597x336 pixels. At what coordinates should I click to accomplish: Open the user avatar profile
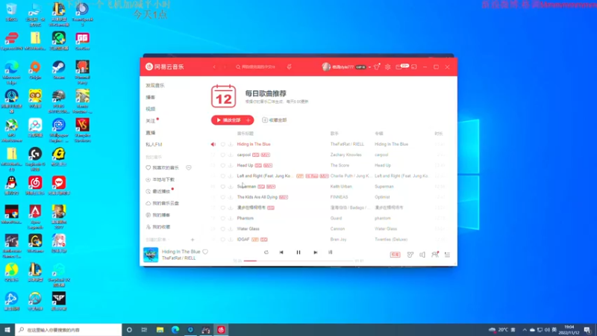pyautogui.click(x=326, y=66)
